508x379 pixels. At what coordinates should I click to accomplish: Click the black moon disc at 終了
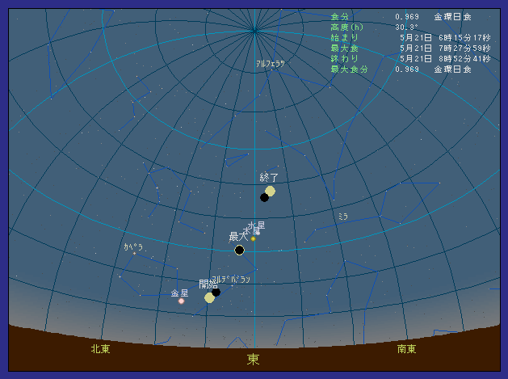point(264,197)
